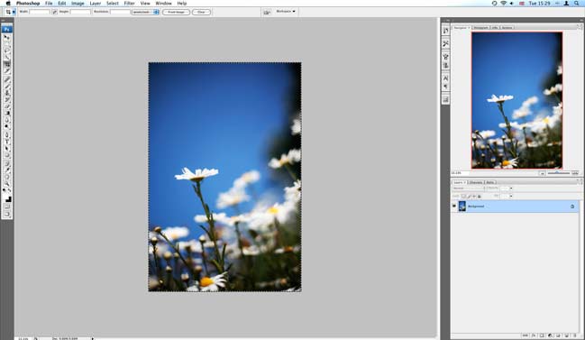585x340 pixels.
Task: Select the Clone Stamp tool
Action: tap(7, 93)
